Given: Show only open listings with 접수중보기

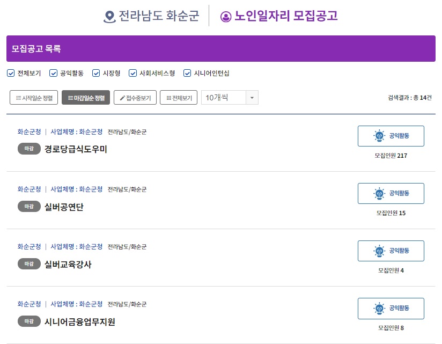Looking at the screenshot, I should [135, 98].
